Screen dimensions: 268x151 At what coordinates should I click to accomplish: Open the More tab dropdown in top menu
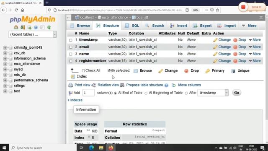click(x=249, y=26)
